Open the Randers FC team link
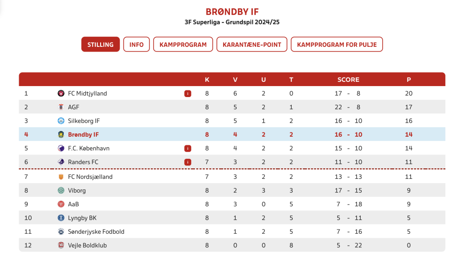 click(x=83, y=162)
